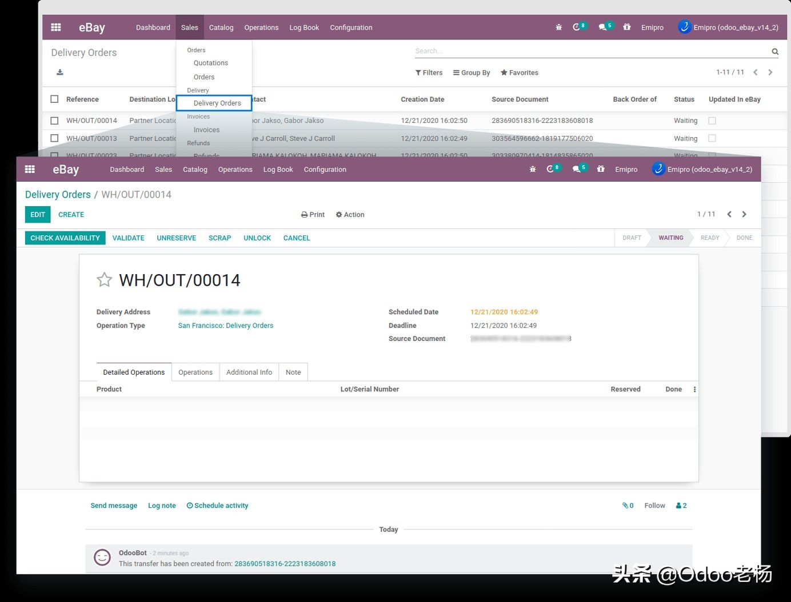
Task: Open apps grid icon in front window
Action: coord(30,169)
